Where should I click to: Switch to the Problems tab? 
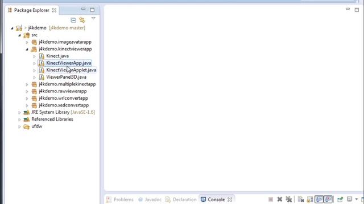tap(120, 199)
